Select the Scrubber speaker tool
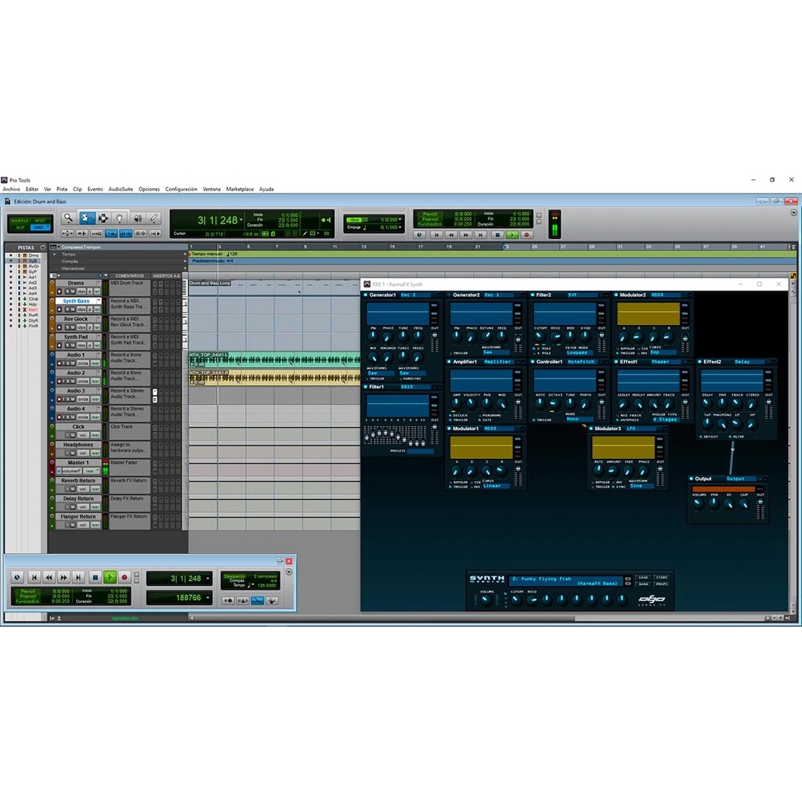The width and height of the screenshot is (802, 802). coord(138,219)
